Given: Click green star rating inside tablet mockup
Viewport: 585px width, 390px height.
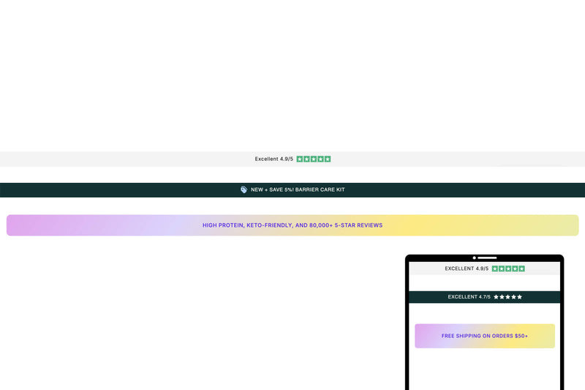Looking at the screenshot, I should tap(508, 269).
